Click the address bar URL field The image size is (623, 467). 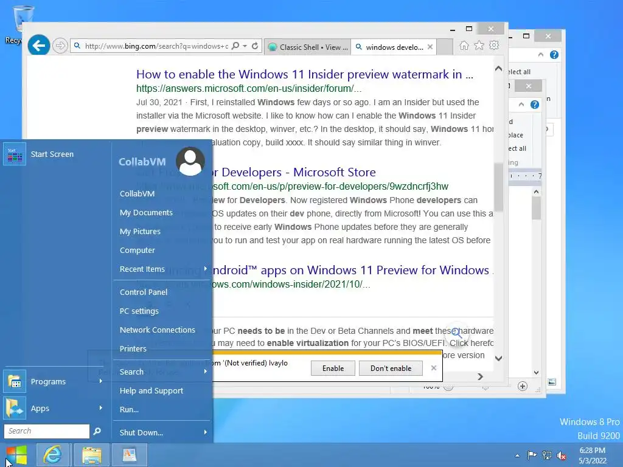tap(156, 46)
